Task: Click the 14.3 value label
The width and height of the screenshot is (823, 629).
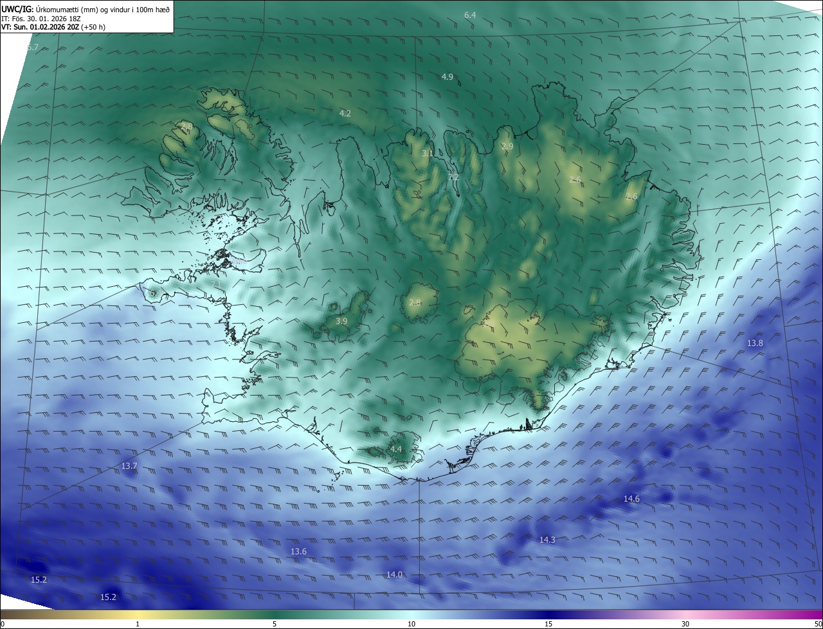Action: pos(547,540)
